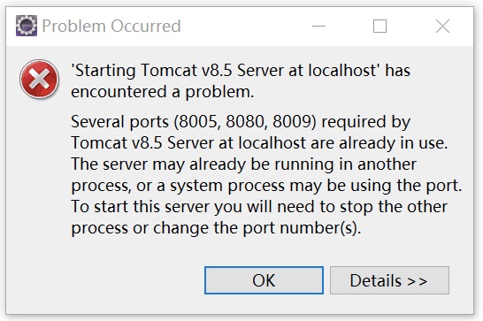
Task: Maximize the Problem Occurred dialog
Action: point(379,26)
